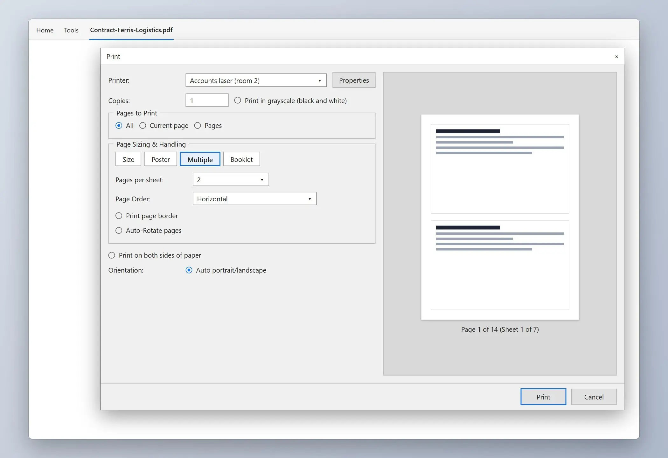Open the Printer dropdown list
The width and height of the screenshot is (668, 458).
pyautogui.click(x=256, y=80)
